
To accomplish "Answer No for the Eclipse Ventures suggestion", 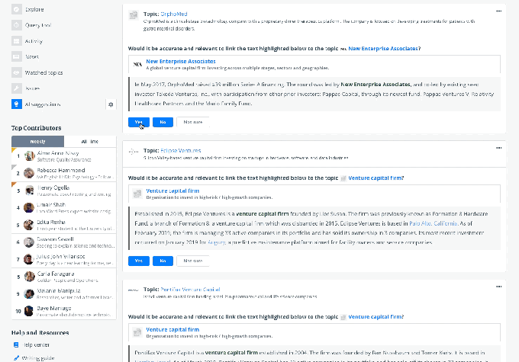I will pyautogui.click(x=162, y=261).
